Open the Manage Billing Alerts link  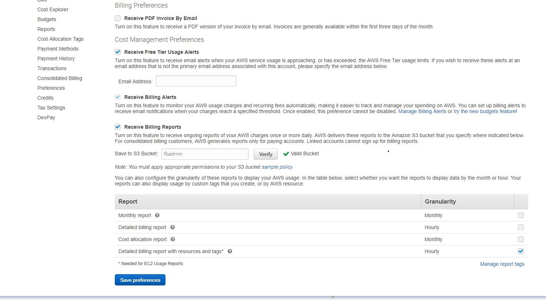[422, 111]
